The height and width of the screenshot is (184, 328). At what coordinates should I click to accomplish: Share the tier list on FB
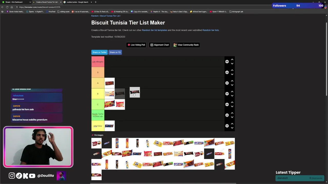point(115,52)
